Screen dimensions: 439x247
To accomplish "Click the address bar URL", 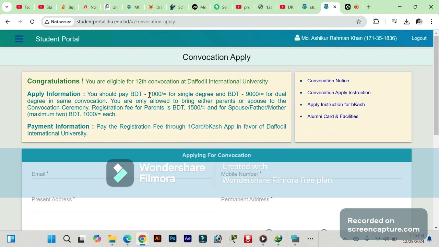I will click(126, 22).
